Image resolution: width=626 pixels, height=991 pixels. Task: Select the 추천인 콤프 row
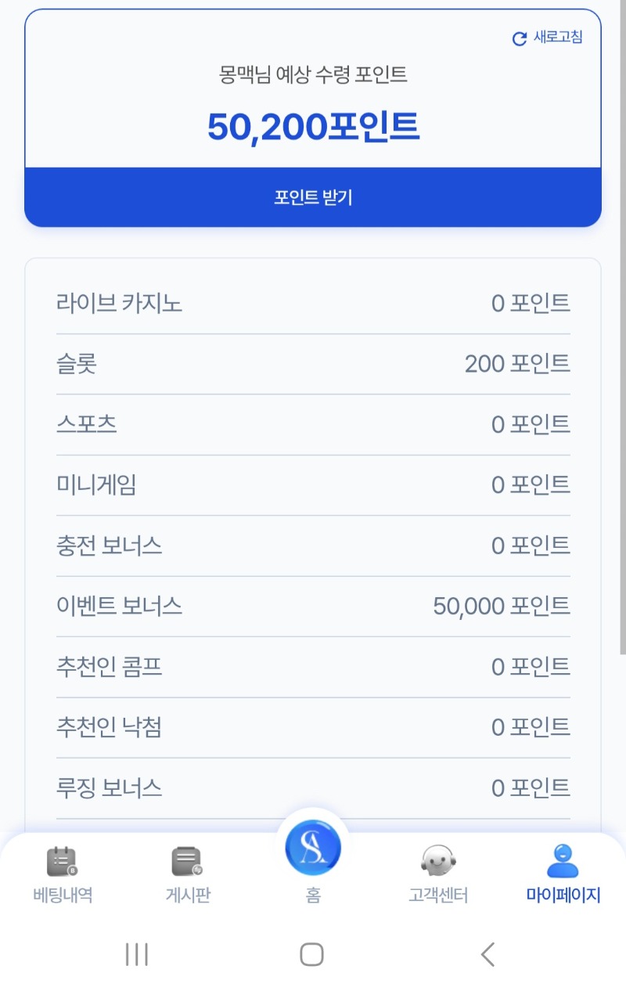point(313,667)
